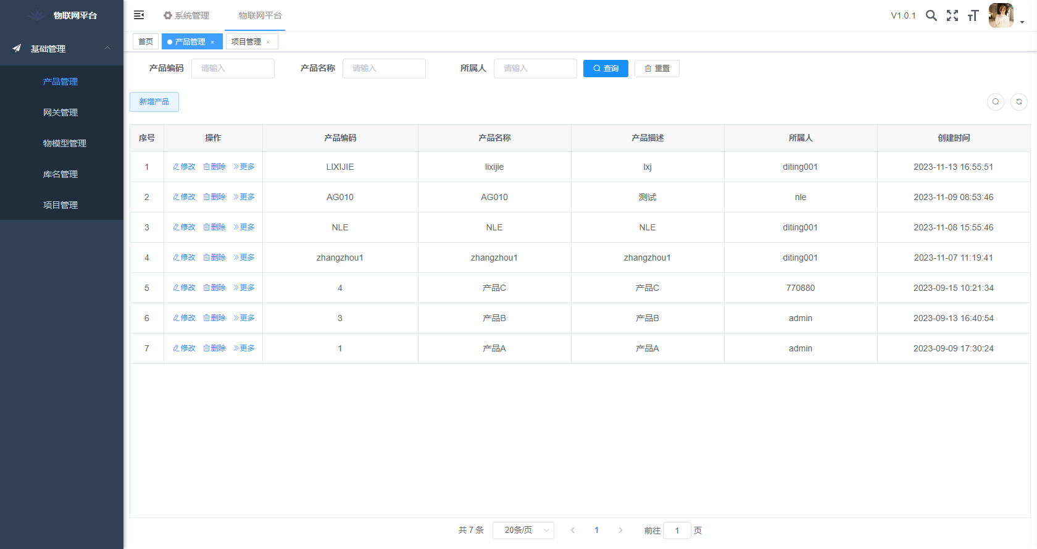Expand 更多 options for 产品A row
Viewport: 1037px width, 549px height.
click(244, 348)
